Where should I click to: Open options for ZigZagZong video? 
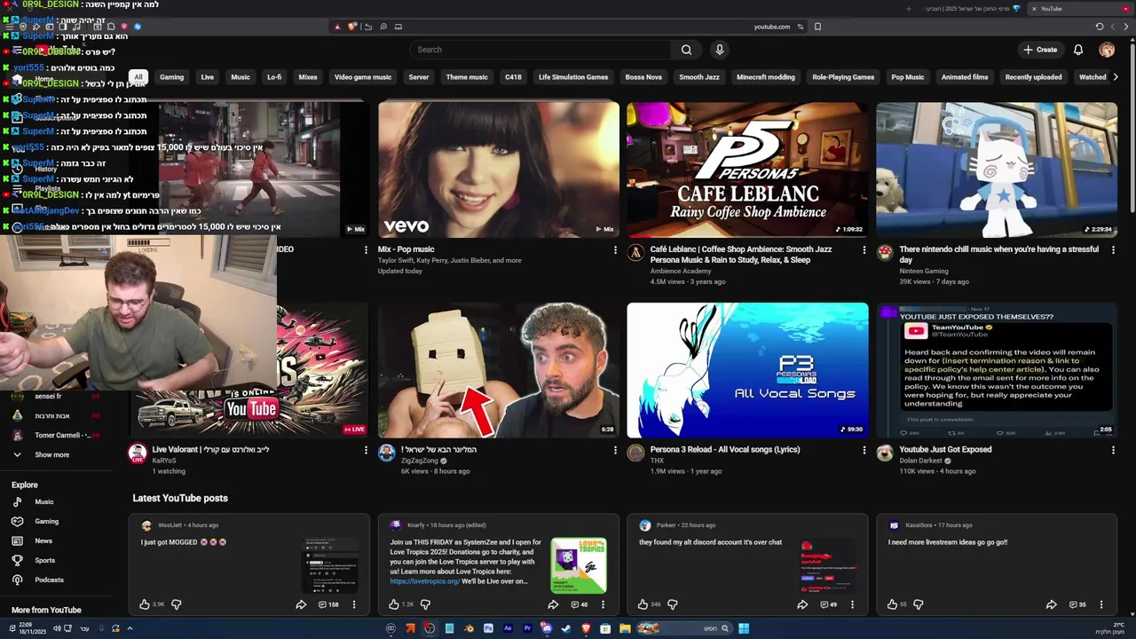615,451
